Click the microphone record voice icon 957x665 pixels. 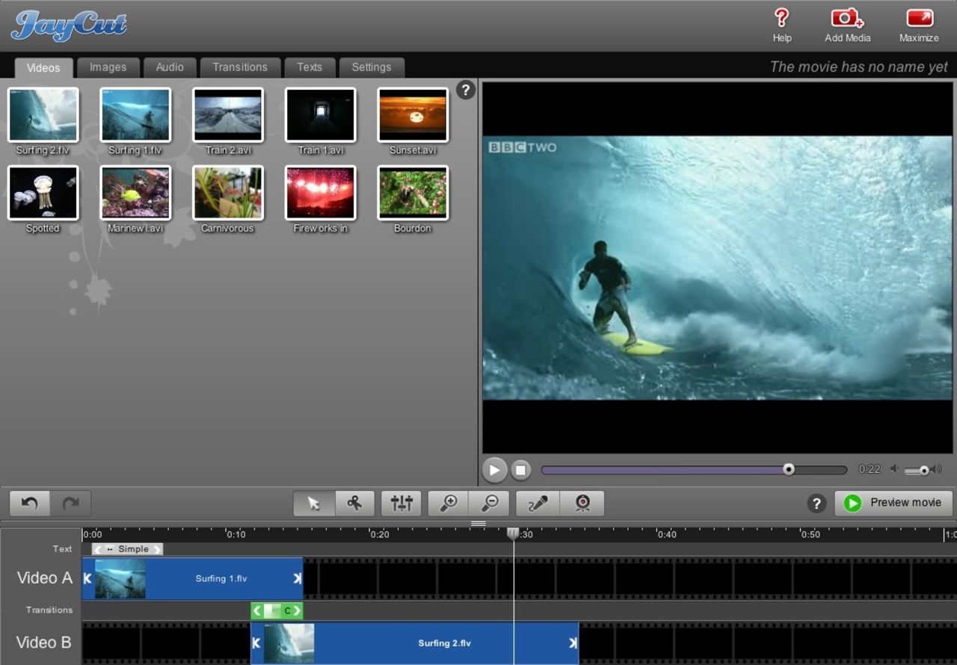538,504
